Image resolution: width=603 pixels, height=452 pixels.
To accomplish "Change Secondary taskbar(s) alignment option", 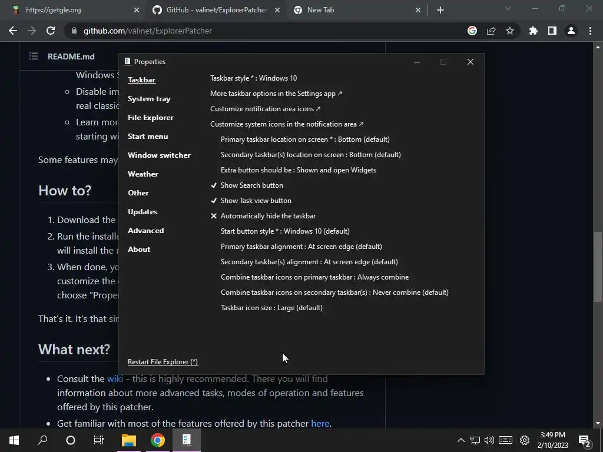I will (309, 262).
